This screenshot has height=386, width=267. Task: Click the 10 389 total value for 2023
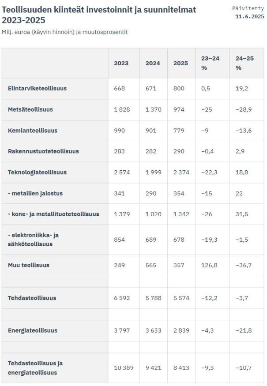click(x=123, y=368)
